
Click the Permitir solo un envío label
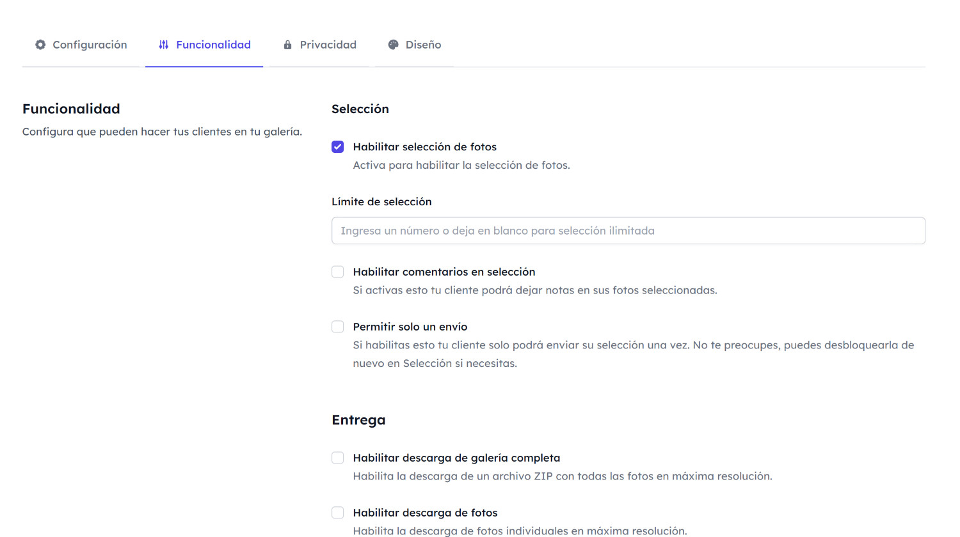point(410,327)
